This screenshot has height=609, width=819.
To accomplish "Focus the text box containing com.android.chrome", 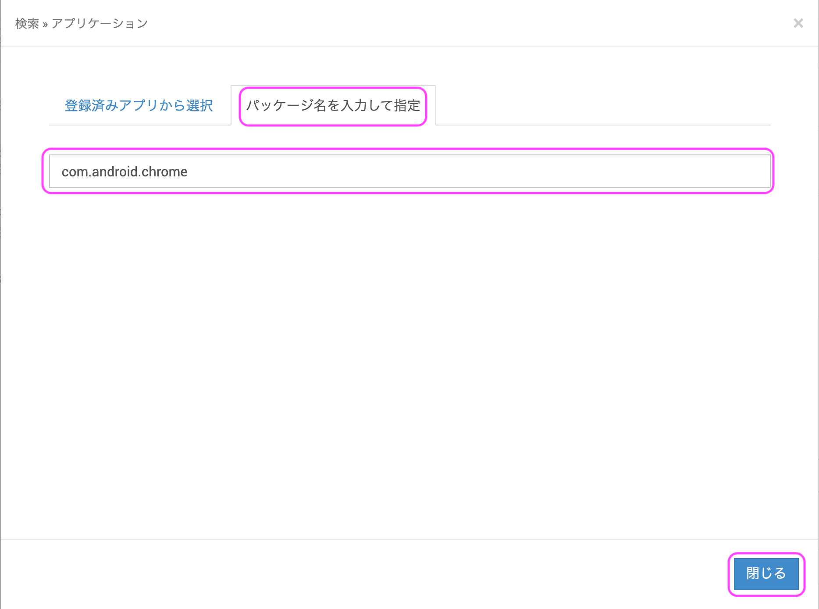I will [x=409, y=171].
